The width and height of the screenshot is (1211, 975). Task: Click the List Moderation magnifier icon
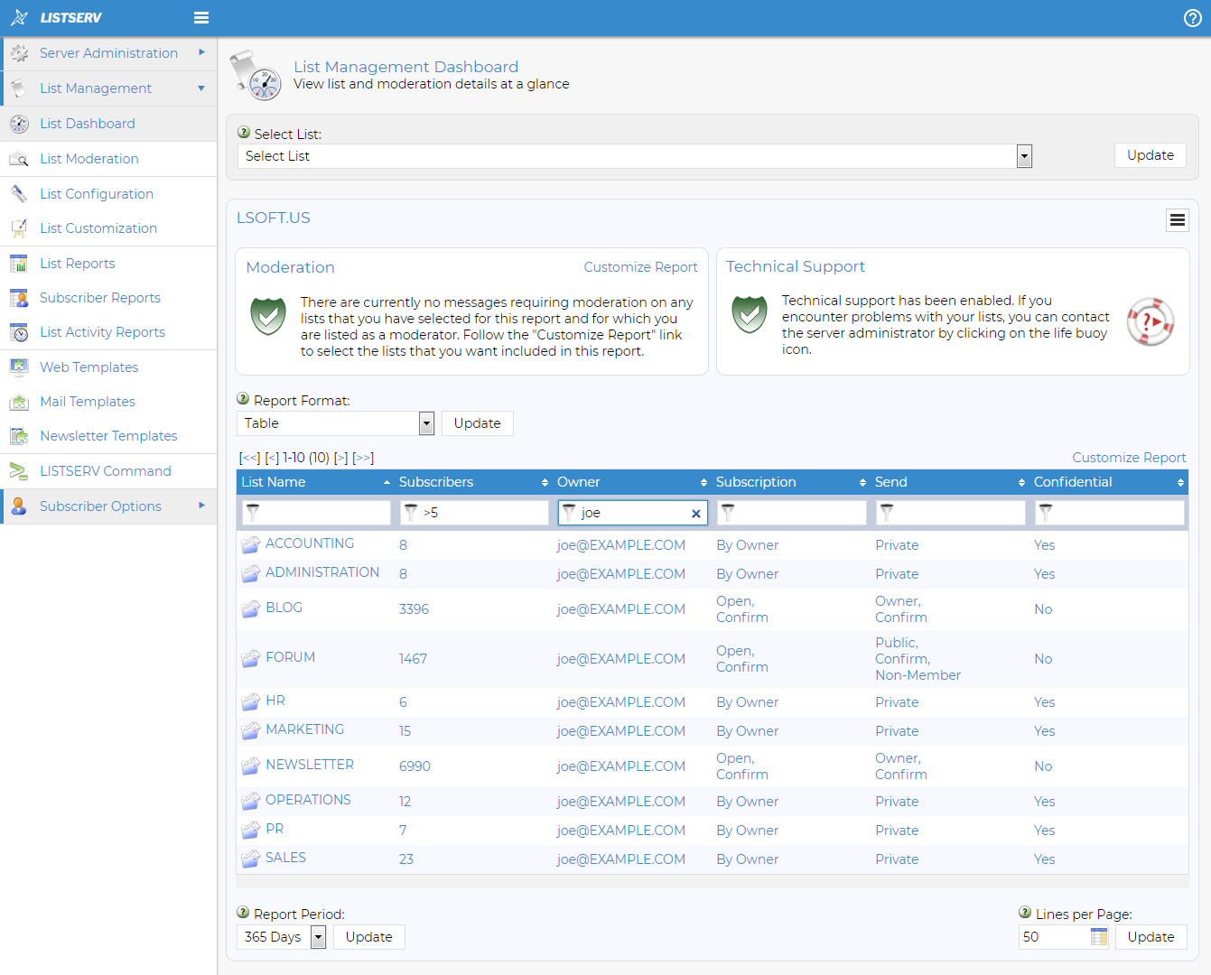tap(19, 160)
